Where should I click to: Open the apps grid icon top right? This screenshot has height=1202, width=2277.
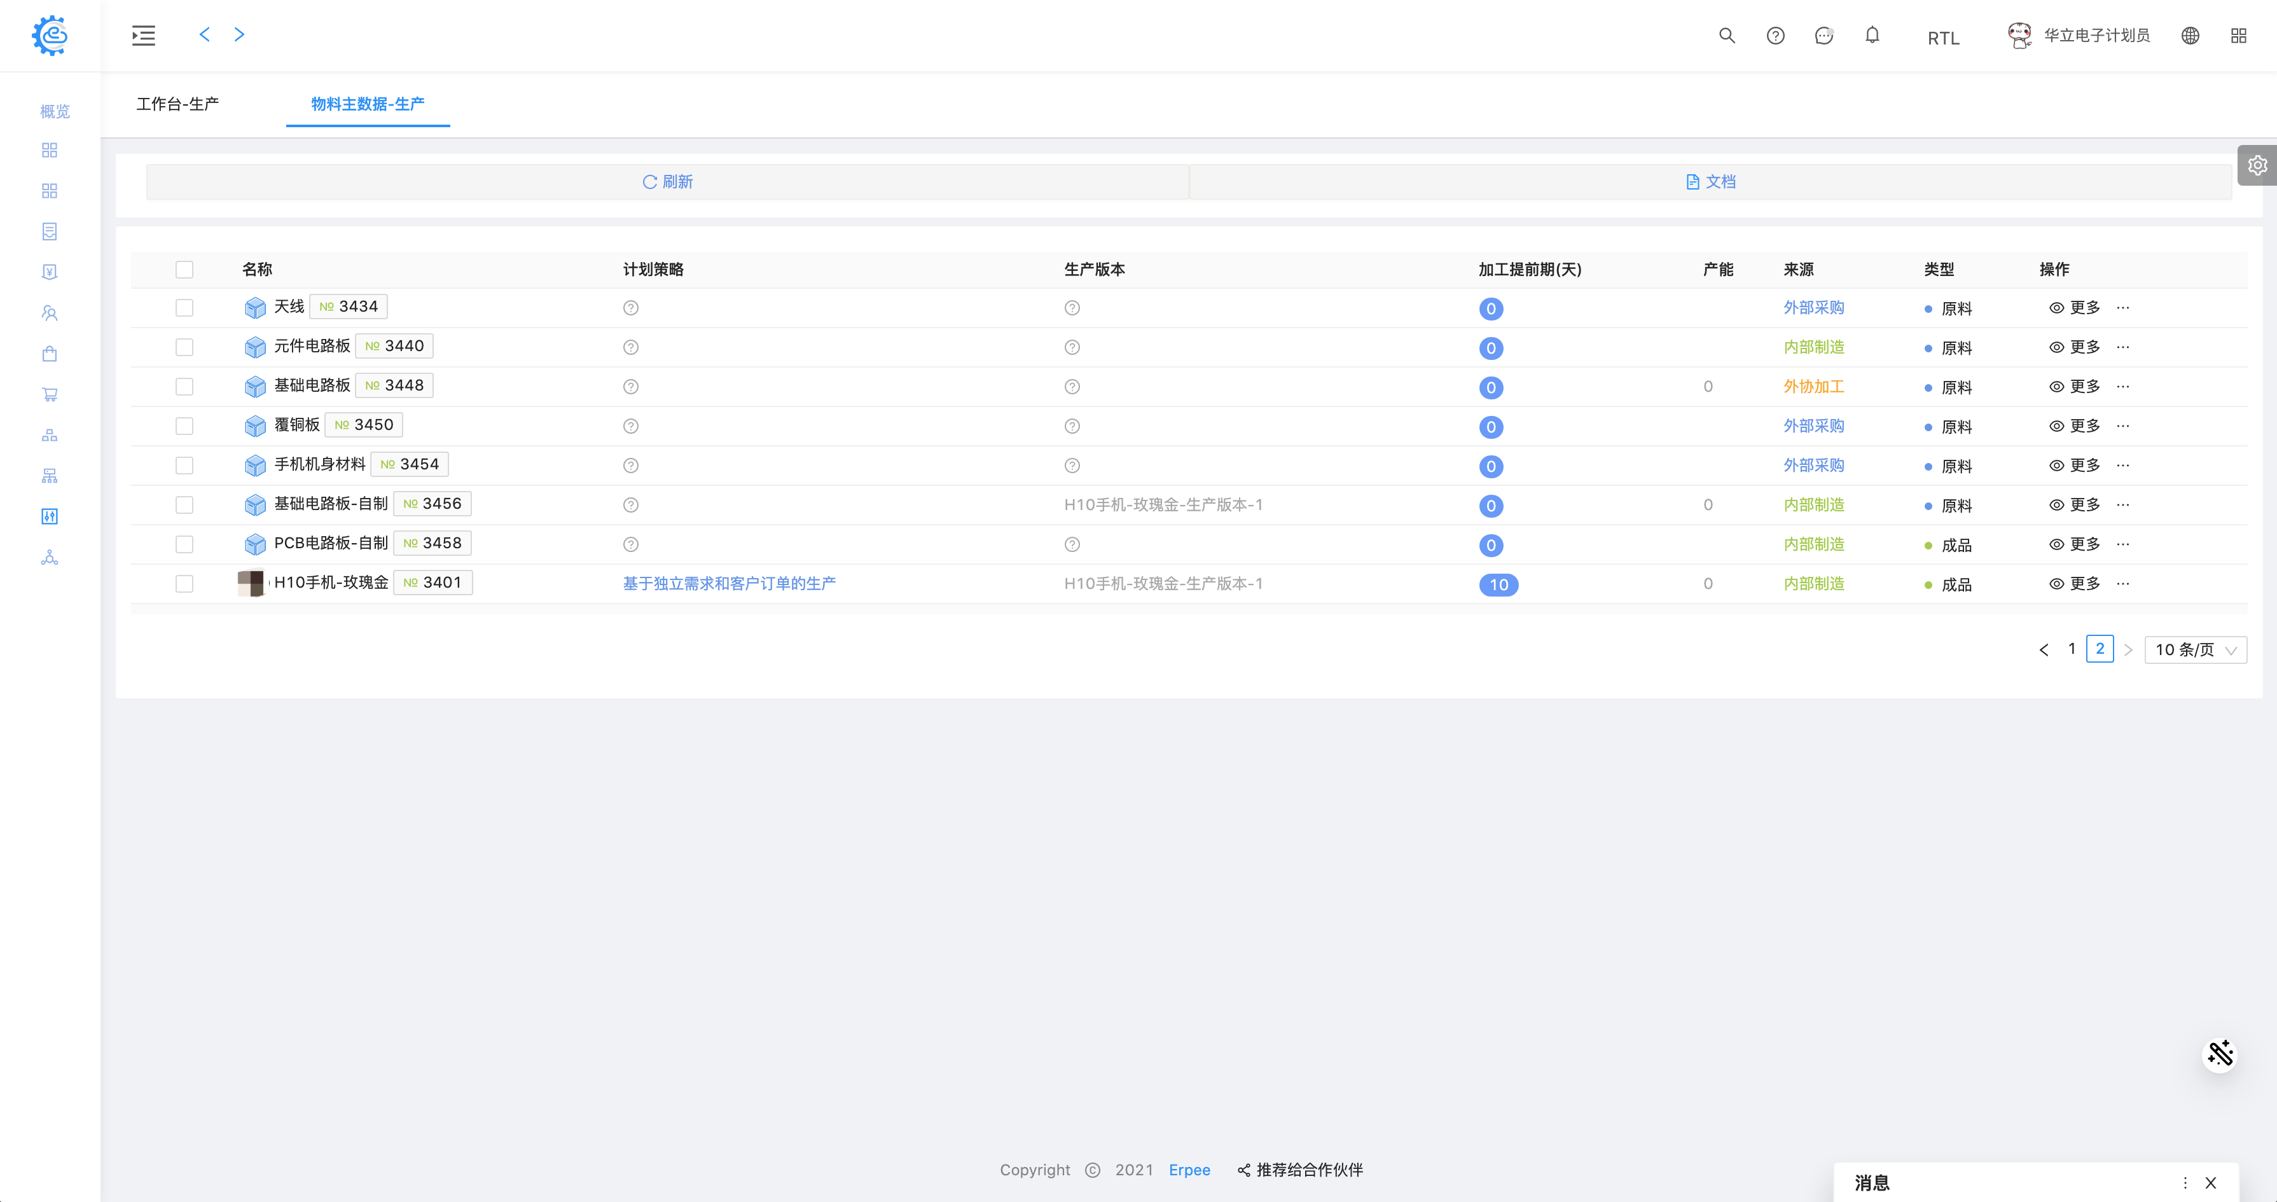click(2238, 36)
